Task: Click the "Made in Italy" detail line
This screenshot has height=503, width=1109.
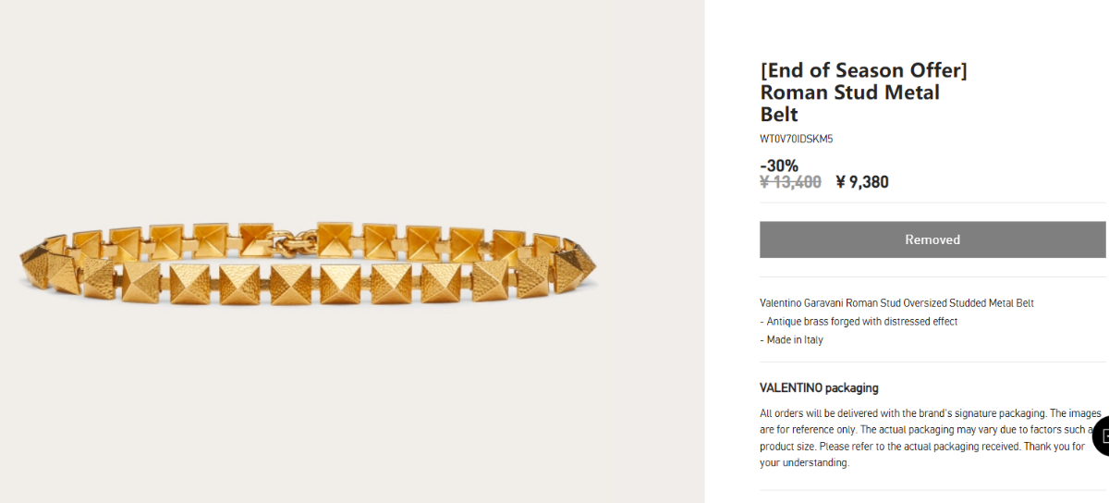Action: [x=794, y=340]
